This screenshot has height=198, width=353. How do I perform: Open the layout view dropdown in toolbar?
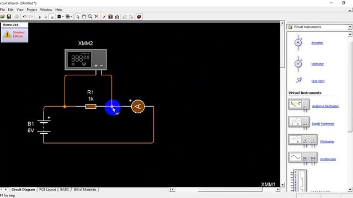pyautogui.click(x=68, y=16)
